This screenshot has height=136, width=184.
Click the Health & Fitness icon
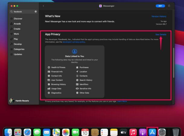tap(49, 67)
